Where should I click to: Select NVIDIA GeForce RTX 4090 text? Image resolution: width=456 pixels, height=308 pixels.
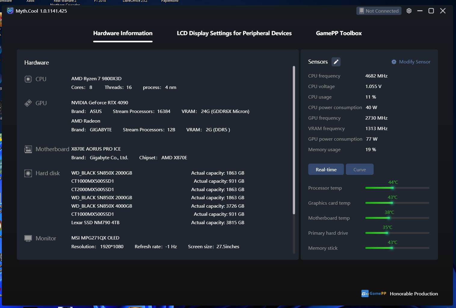click(x=100, y=102)
